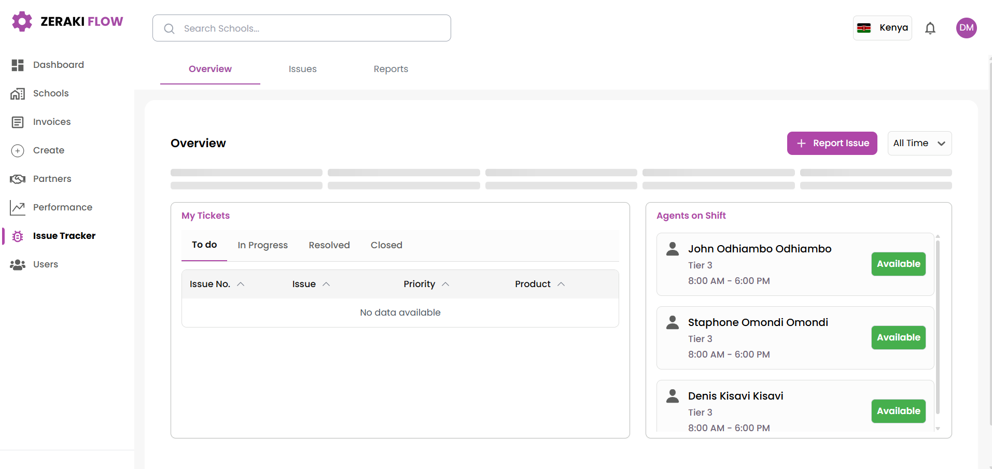Click the search magnifier icon
This screenshot has width=992, height=469.
tap(169, 29)
